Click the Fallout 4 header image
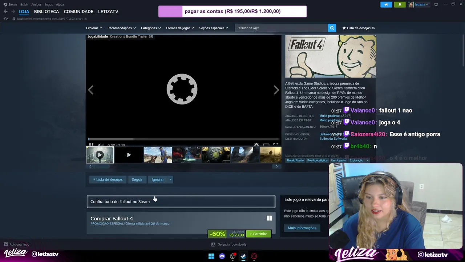465x262 pixels. pyautogui.click(x=331, y=56)
